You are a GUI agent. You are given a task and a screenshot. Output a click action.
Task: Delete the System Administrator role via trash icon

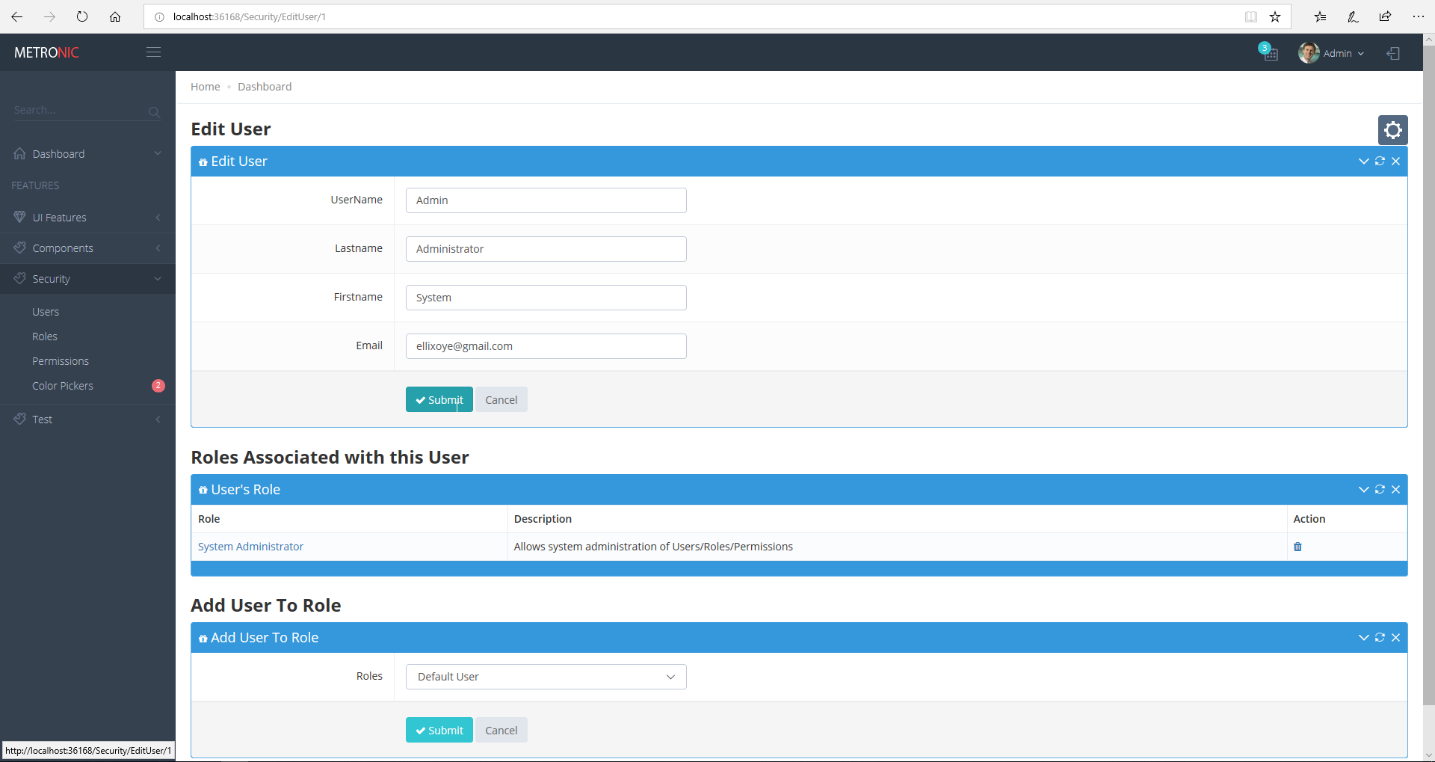coord(1297,547)
